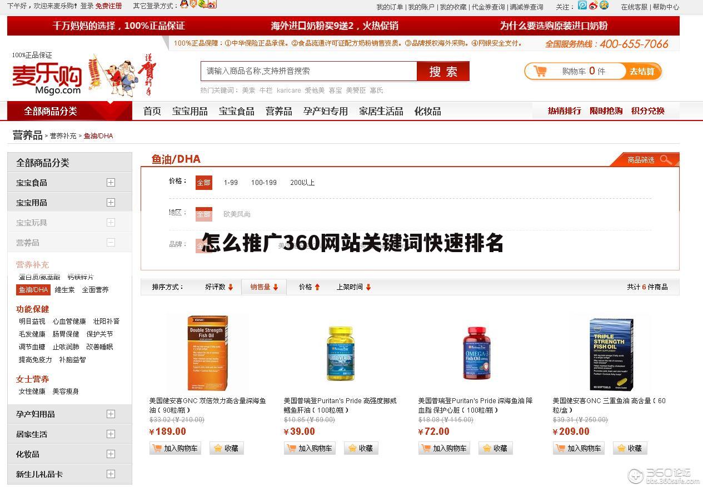703x487 pixels.
Task: Click 去结算 checkout button
Action: coord(642,71)
